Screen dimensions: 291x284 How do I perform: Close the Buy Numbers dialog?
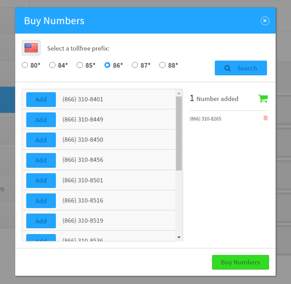[265, 21]
